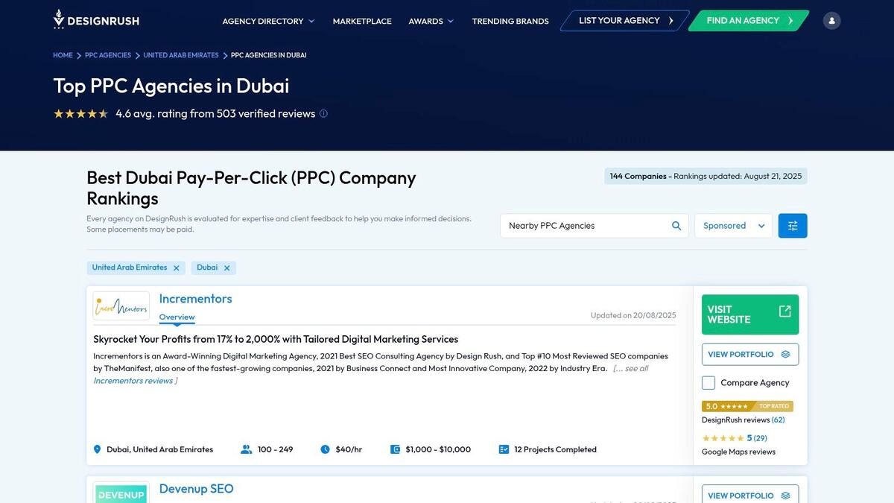Screen dimensions: 894x503
Task: Click the search magnifier icon
Action: [x=676, y=225]
